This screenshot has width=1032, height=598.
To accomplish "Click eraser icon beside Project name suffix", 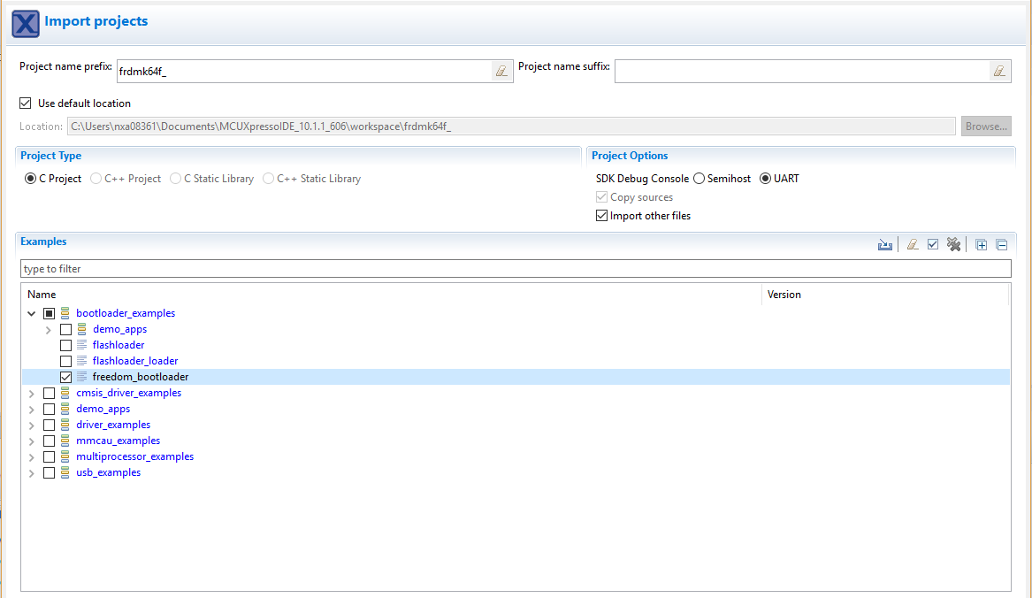I will [x=1000, y=72].
